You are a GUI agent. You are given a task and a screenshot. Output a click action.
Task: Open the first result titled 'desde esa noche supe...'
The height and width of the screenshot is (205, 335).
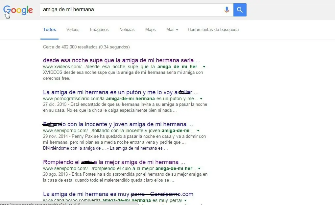(x=122, y=60)
